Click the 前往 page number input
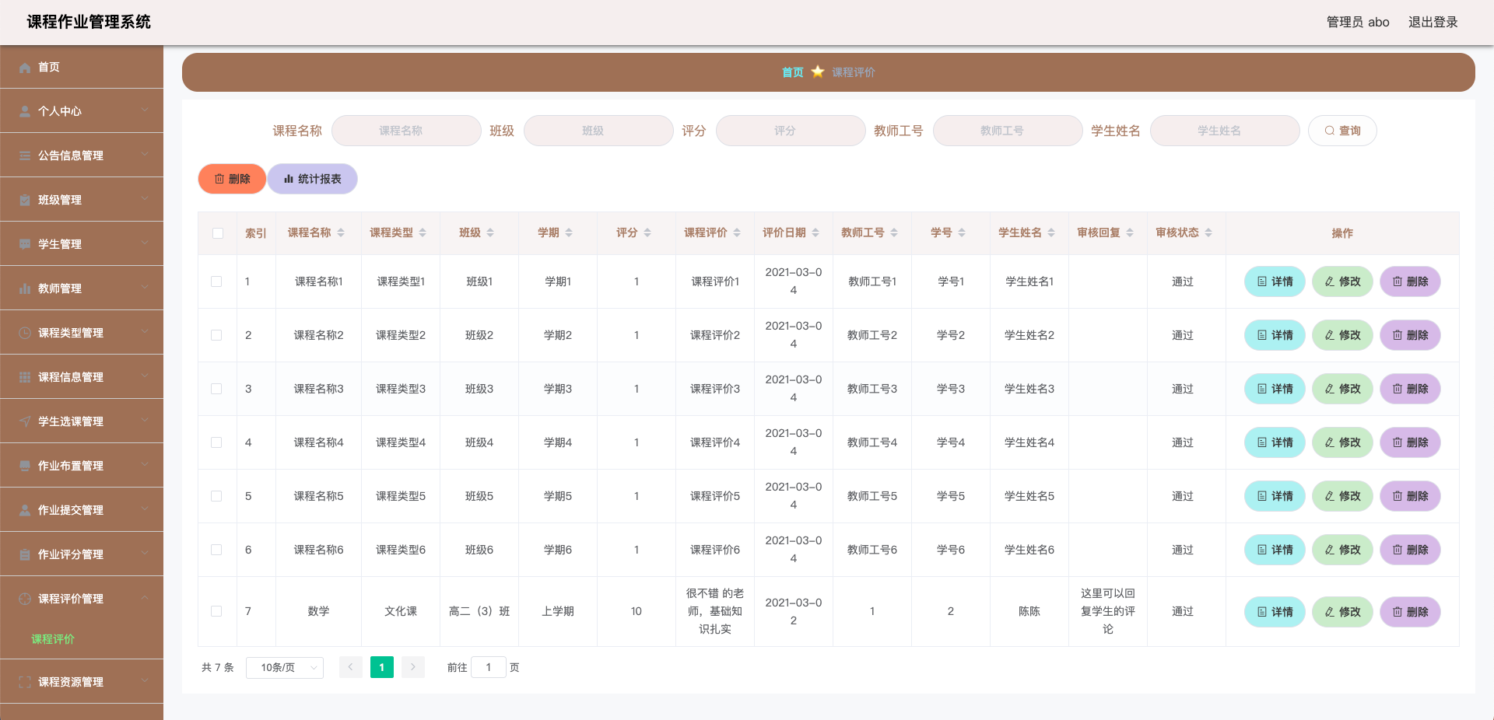Viewport: 1494px width, 720px height. pos(489,667)
